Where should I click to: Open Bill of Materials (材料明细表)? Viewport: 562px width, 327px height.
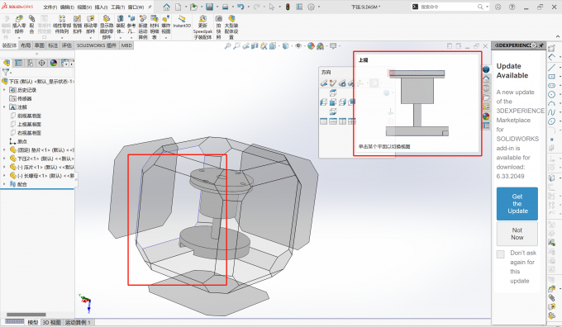155,27
